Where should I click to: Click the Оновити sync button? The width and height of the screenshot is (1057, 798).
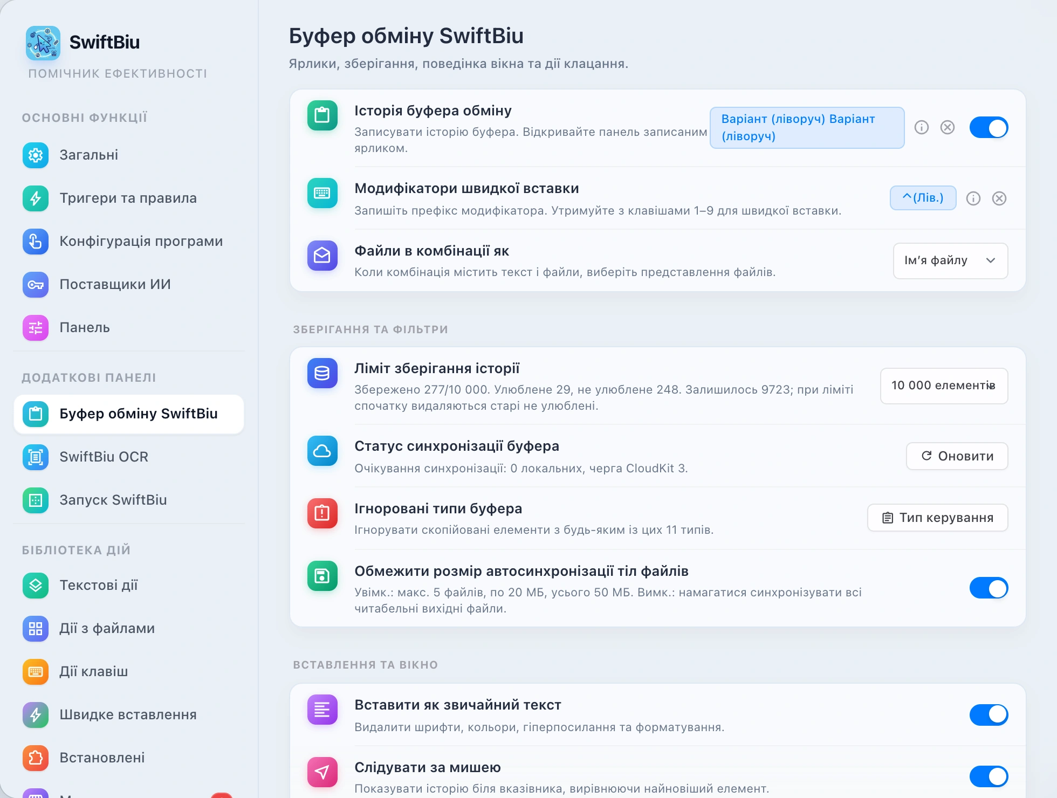coord(957,456)
